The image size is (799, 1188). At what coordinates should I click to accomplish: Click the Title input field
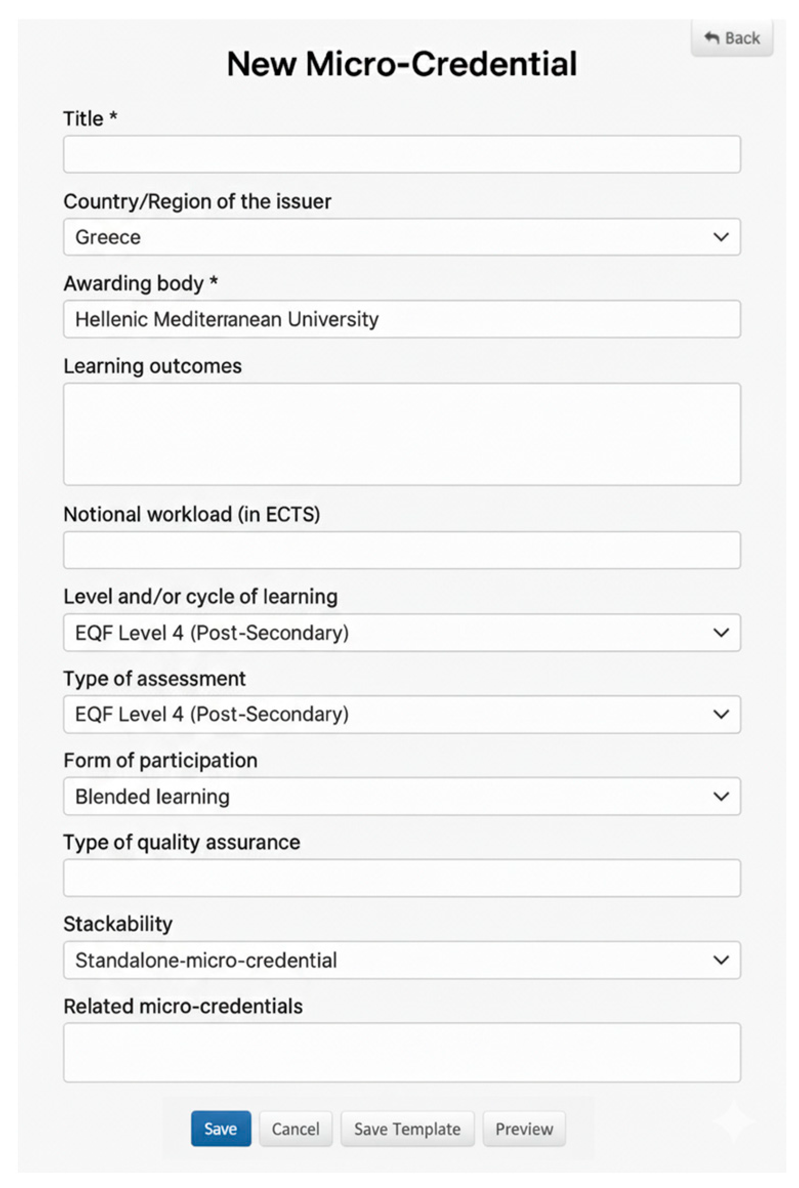[x=401, y=154]
